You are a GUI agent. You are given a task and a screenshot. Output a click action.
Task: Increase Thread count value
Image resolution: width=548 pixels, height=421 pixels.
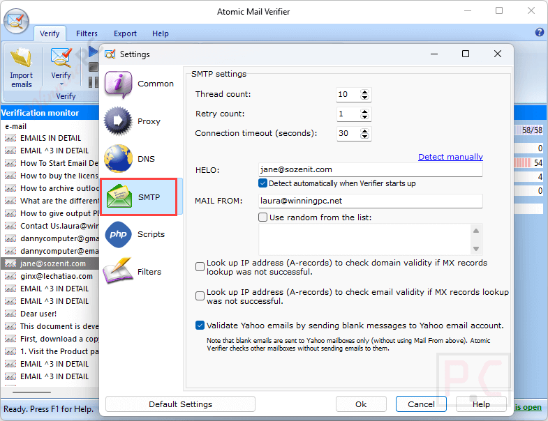[365, 92]
